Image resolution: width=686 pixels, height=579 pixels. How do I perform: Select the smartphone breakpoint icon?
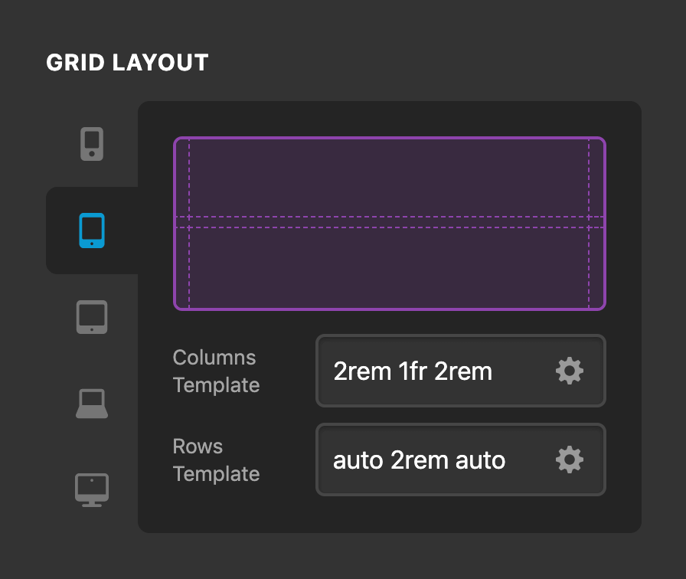pyautogui.click(x=92, y=144)
